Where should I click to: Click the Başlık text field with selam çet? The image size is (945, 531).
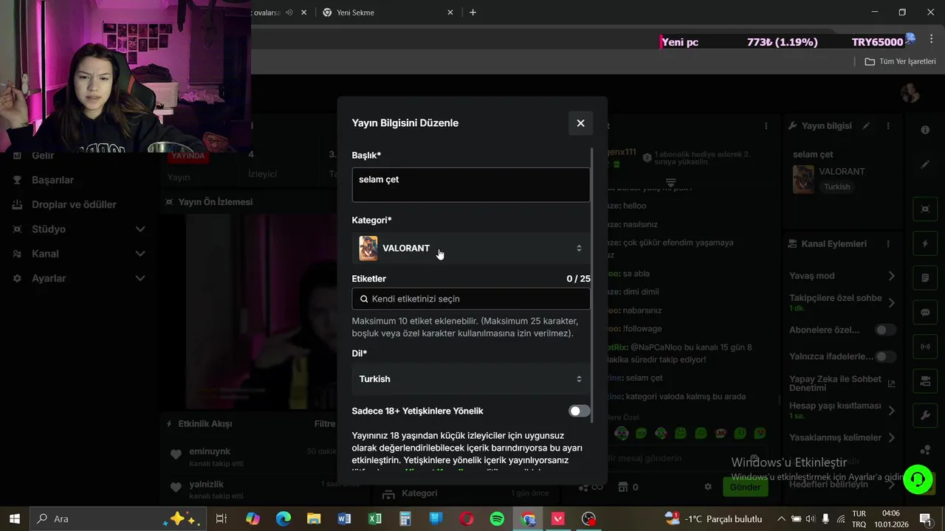(471, 184)
